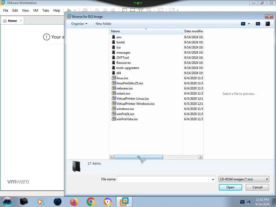Image resolution: width=276 pixels, height=207 pixels.
Task: Select the VirtualPrinter-Windows.iso file name
Action: pyautogui.click(x=135, y=104)
